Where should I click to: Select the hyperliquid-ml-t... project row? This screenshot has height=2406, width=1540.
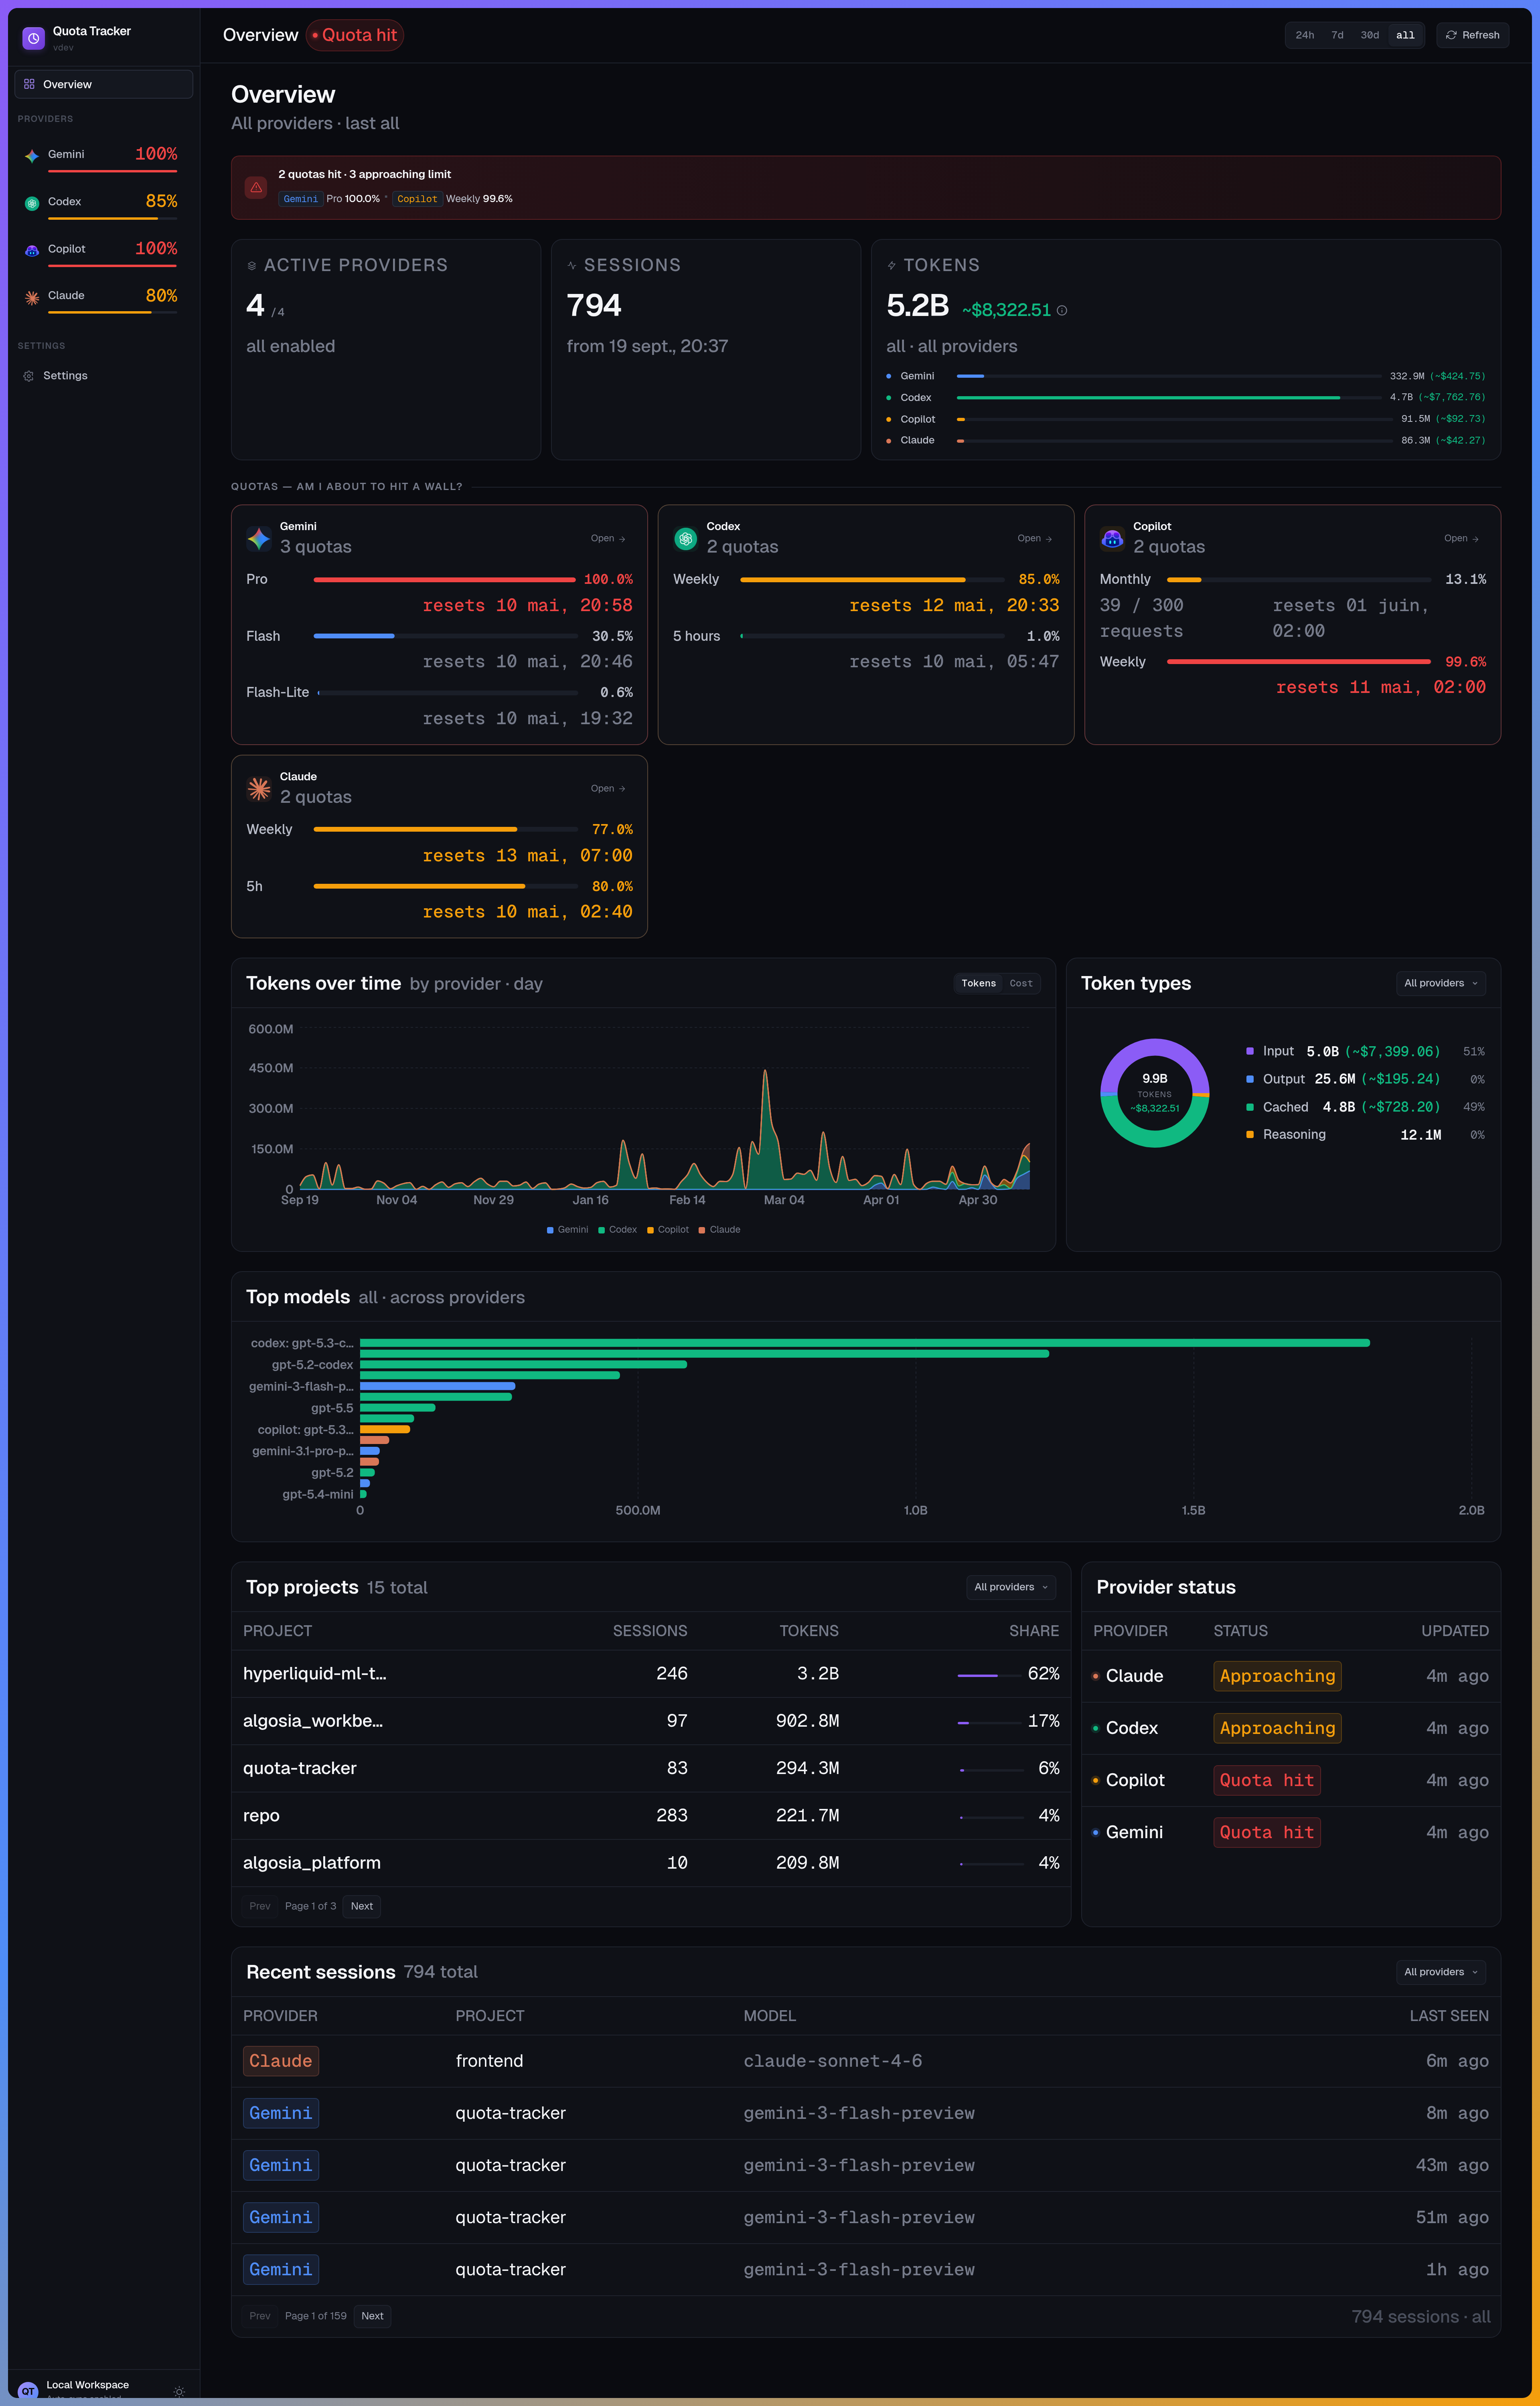pyautogui.click(x=651, y=1673)
